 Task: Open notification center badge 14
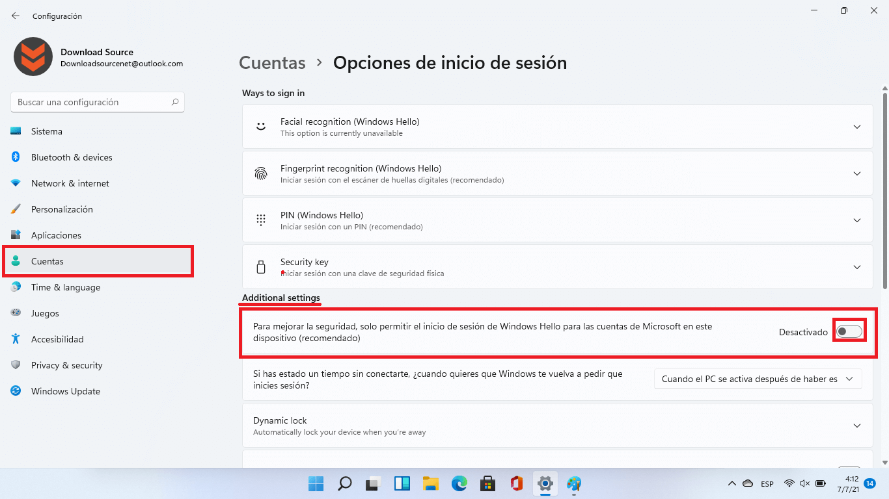coord(869,483)
